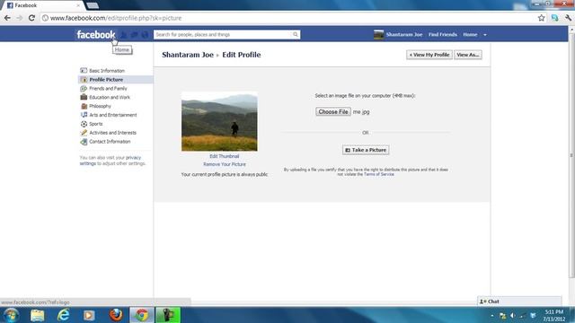Click the Sports soccer ball icon

pyautogui.click(x=84, y=124)
